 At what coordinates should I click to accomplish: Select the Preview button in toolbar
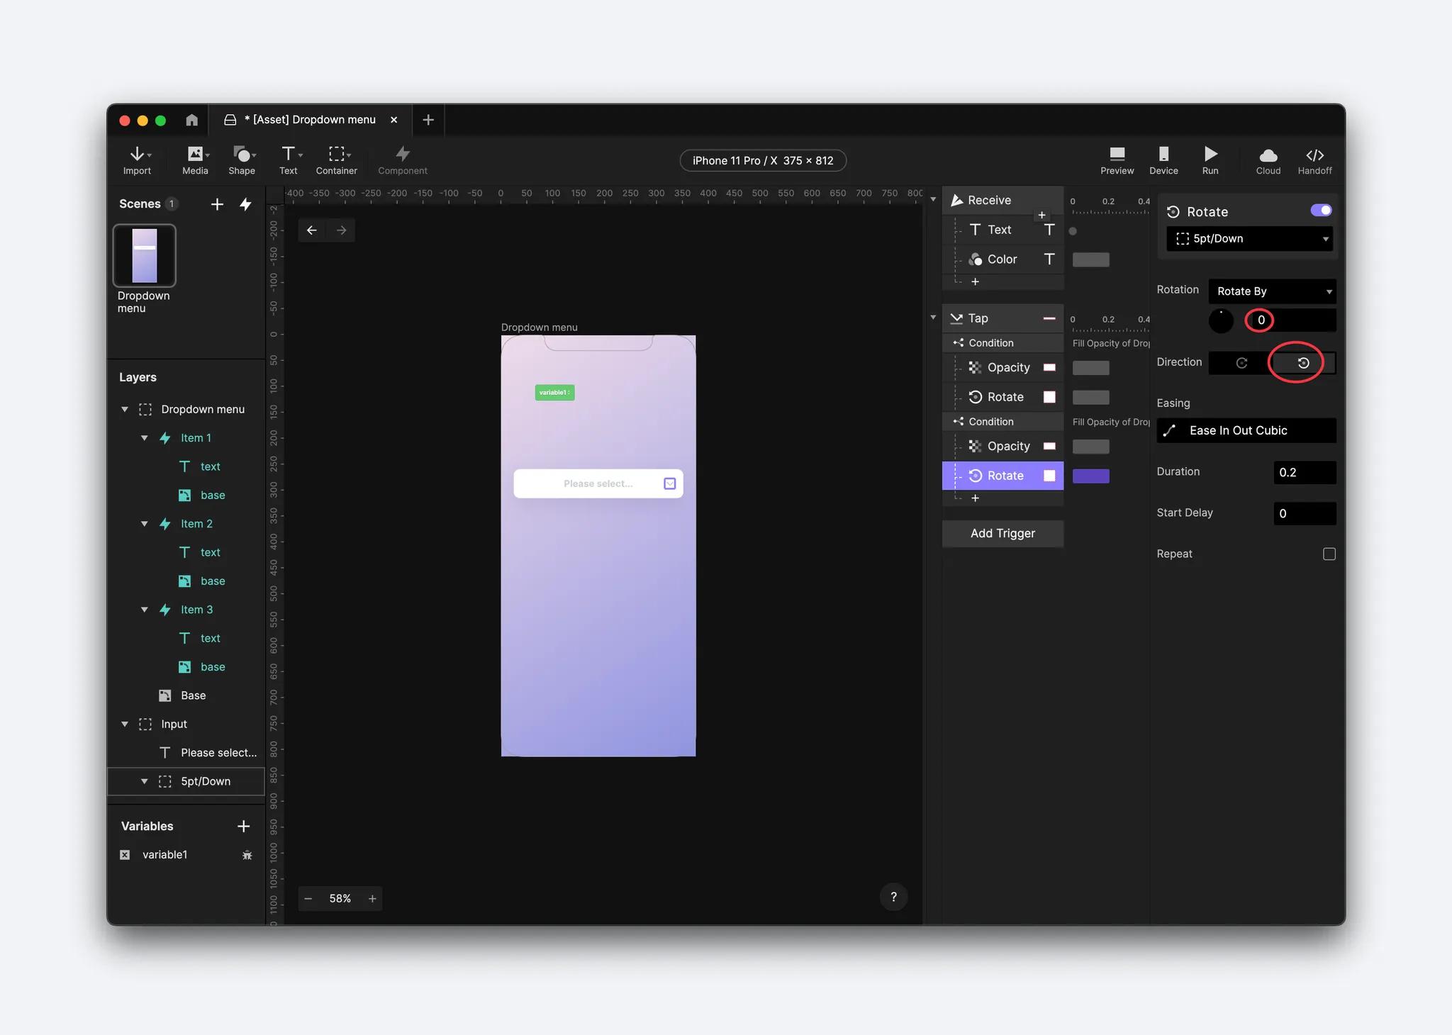(1117, 160)
